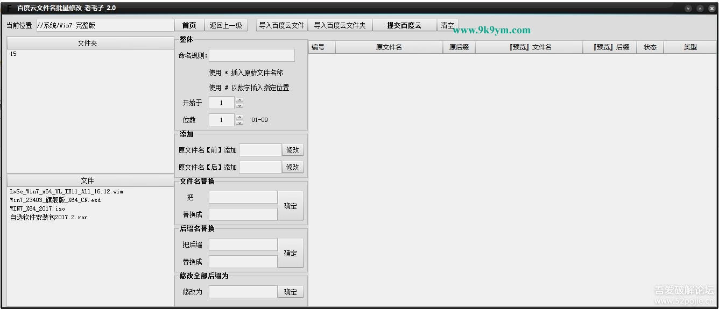Click 确定 beside the 修改为 field
This screenshot has height=310, width=719.
tap(291, 292)
